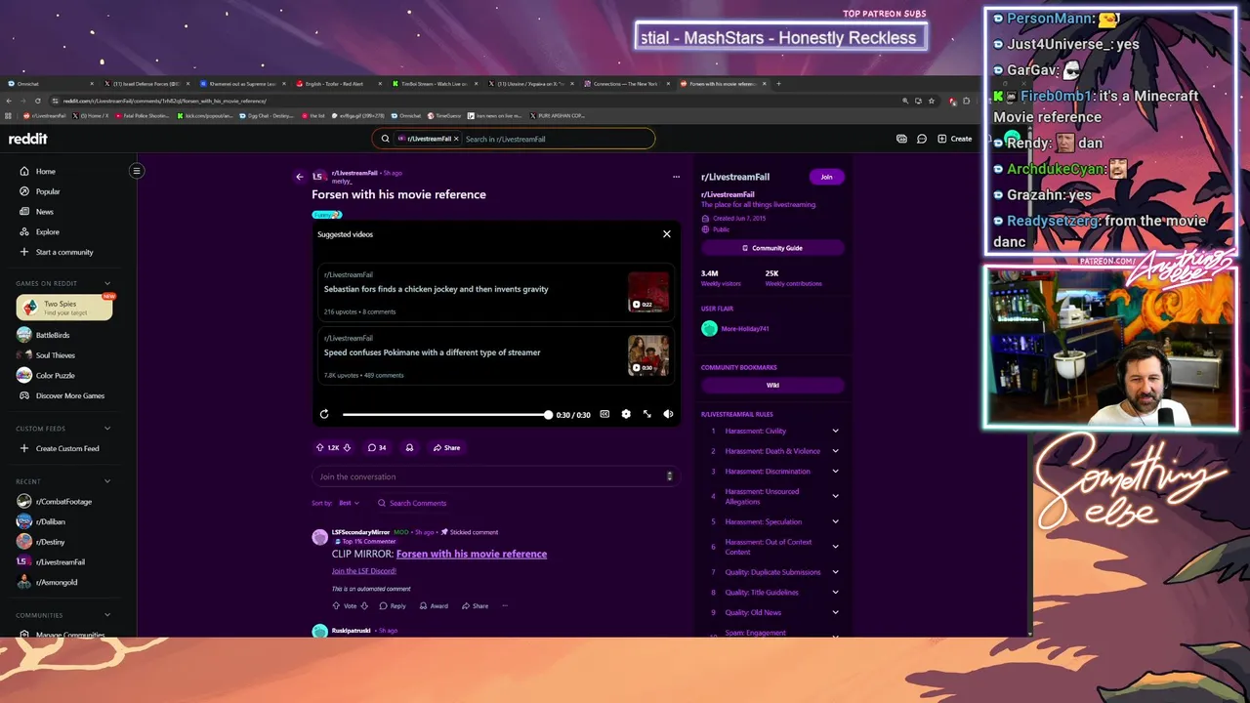The height and width of the screenshot is (703, 1250).
Task: Expand rule Harassment: Death & Violence
Action: (x=835, y=451)
